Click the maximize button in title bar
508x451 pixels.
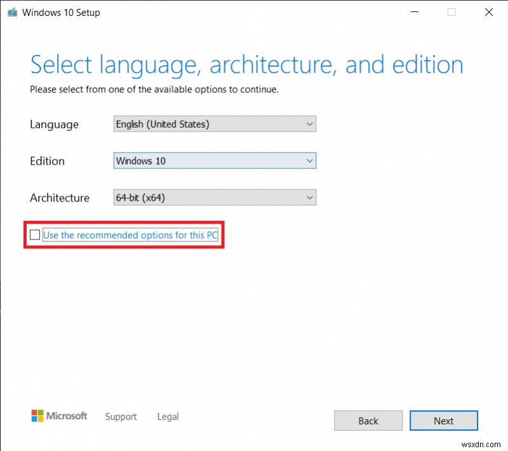(x=451, y=11)
